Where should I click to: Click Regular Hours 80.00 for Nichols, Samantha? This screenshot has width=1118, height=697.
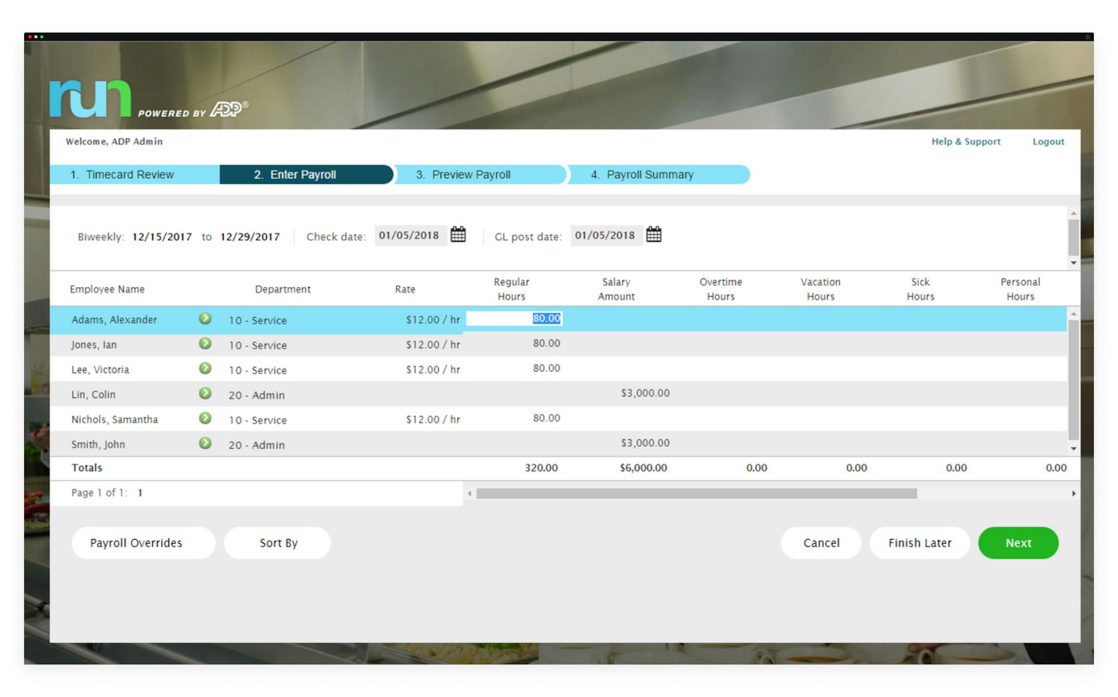pos(546,418)
